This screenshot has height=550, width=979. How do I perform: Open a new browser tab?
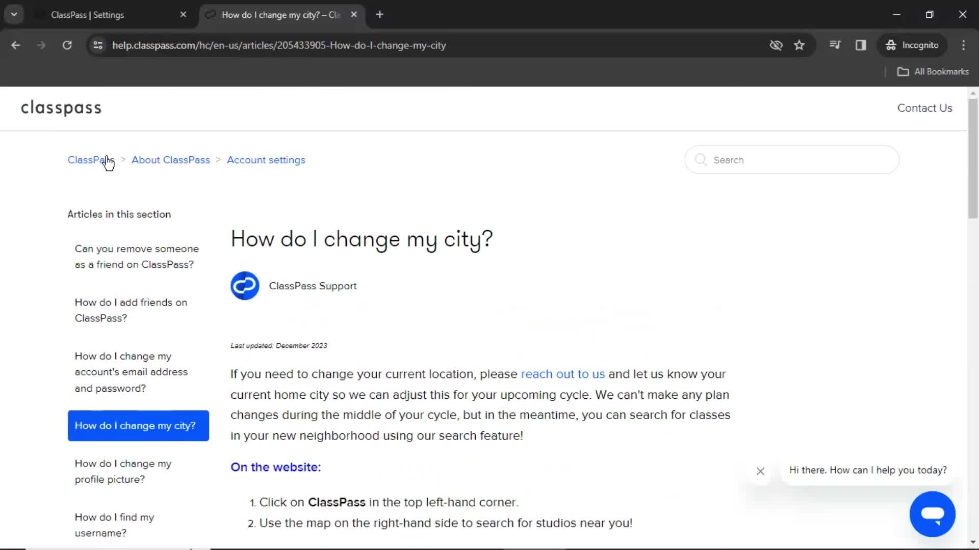[x=379, y=15]
